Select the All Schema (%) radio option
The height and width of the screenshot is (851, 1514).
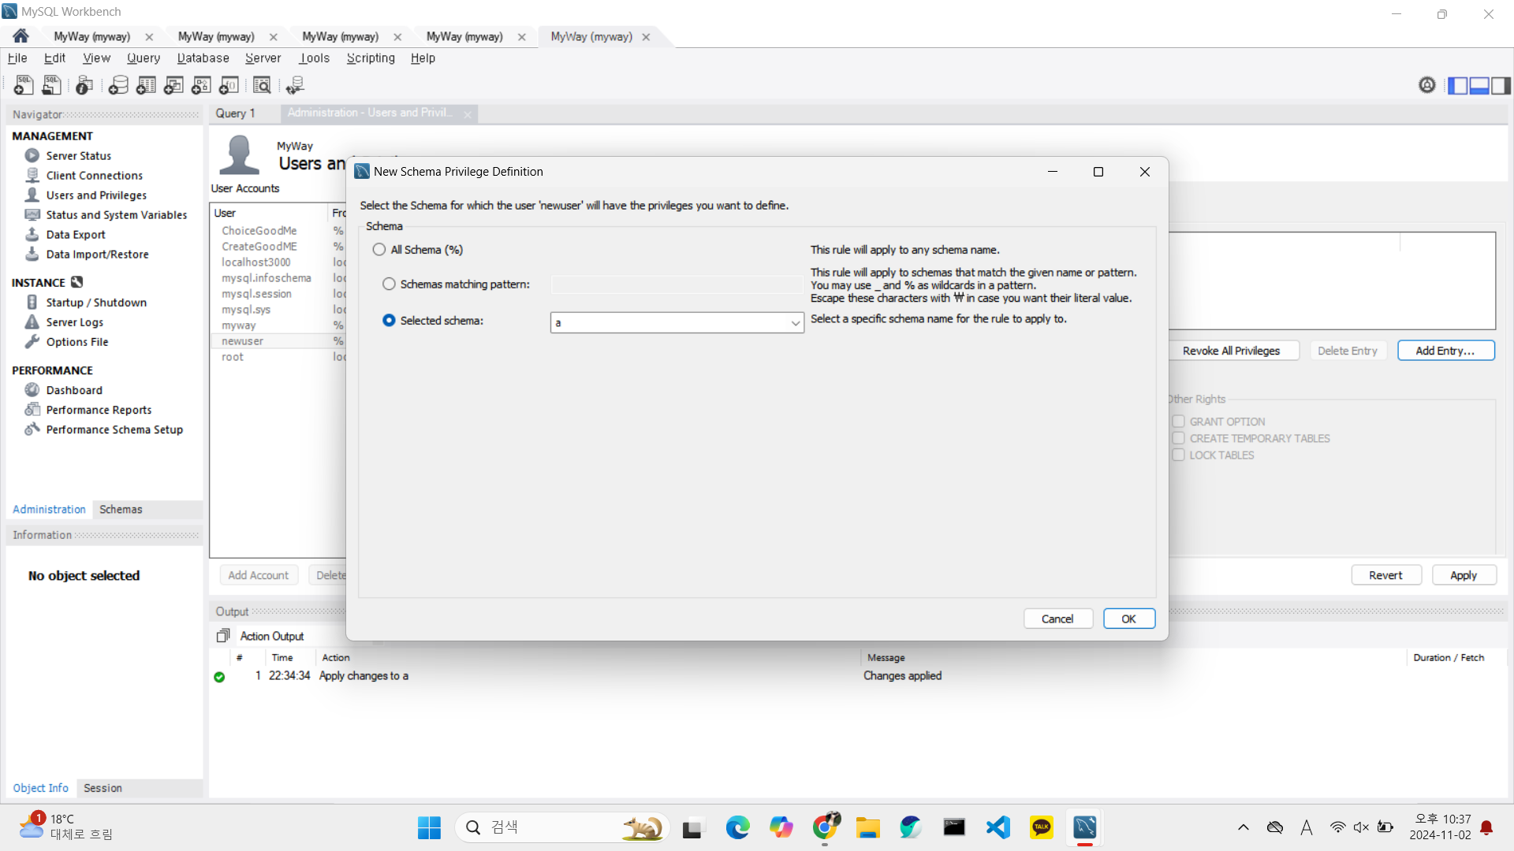pos(379,250)
